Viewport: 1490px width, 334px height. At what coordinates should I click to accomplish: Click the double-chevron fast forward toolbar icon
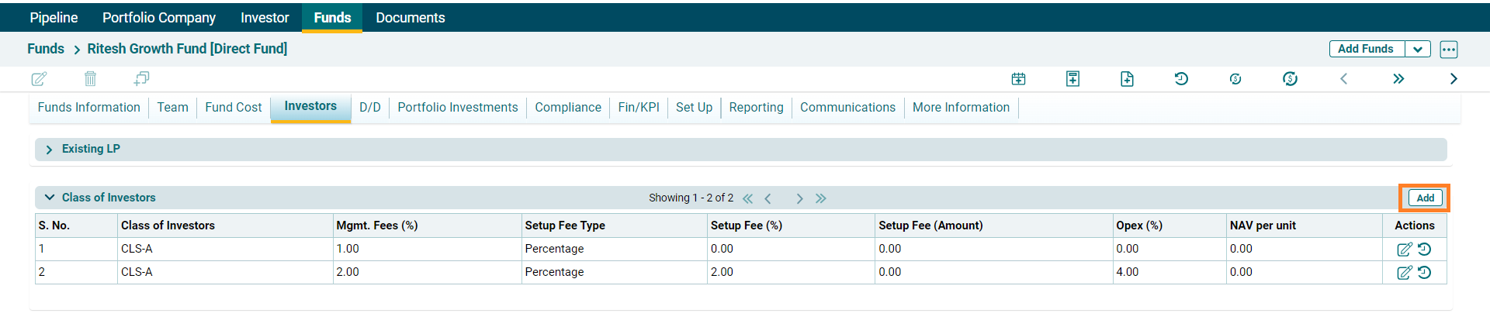point(1398,79)
